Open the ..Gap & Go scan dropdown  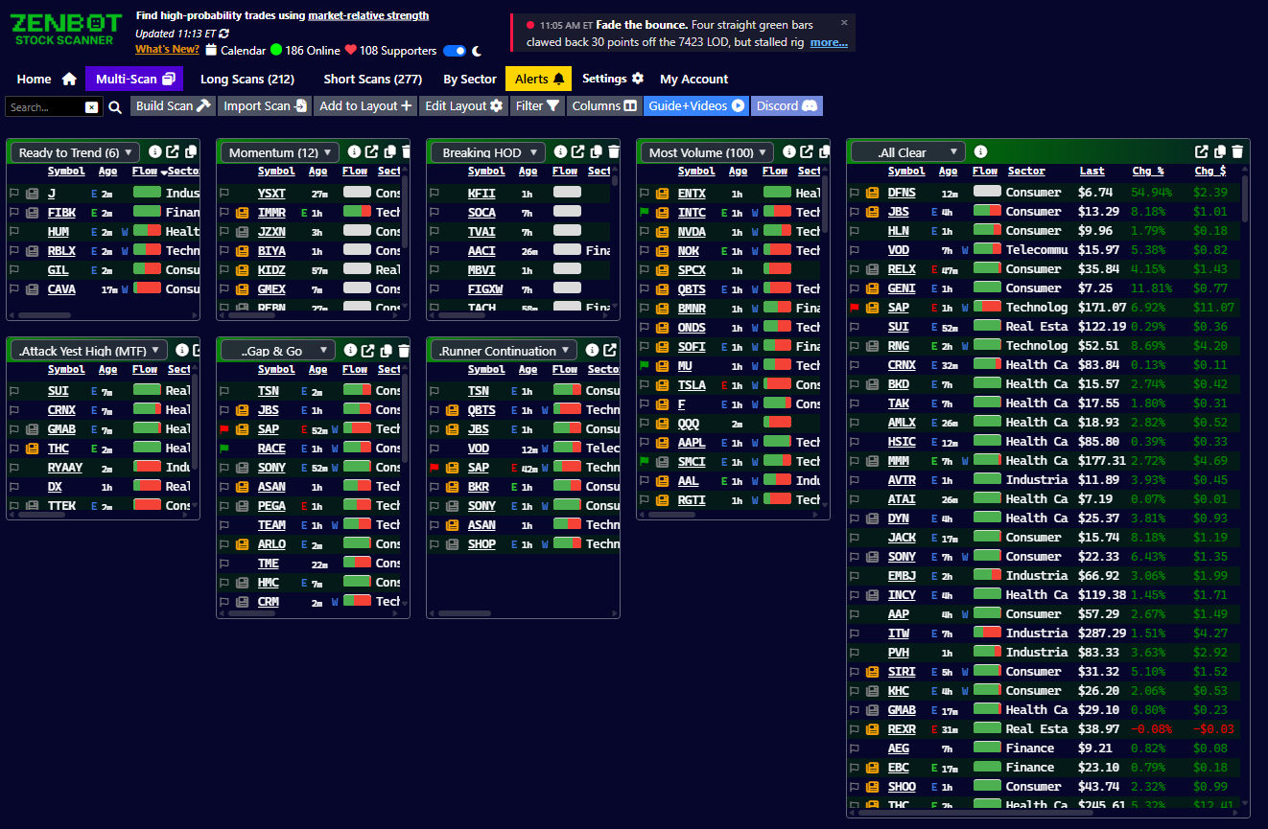pos(278,351)
